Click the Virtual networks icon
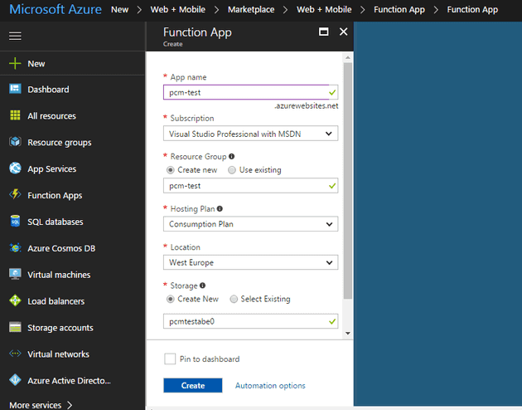The height and width of the screenshot is (410, 522). 15,354
